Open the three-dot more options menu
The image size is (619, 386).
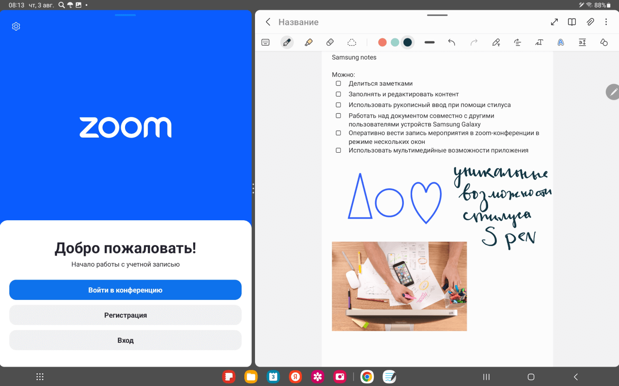(606, 22)
